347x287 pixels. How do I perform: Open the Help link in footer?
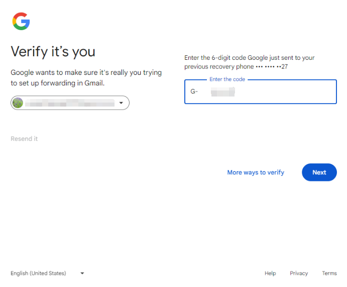click(270, 273)
